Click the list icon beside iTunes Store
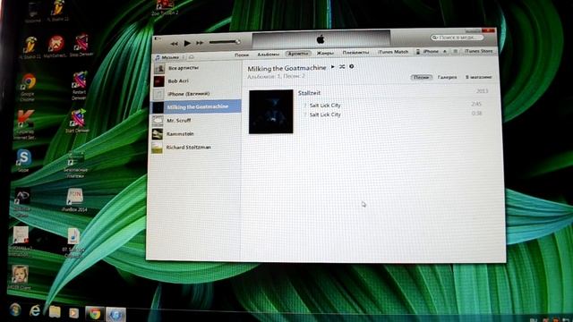The height and width of the screenshot is (322, 573). click(x=456, y=52)
